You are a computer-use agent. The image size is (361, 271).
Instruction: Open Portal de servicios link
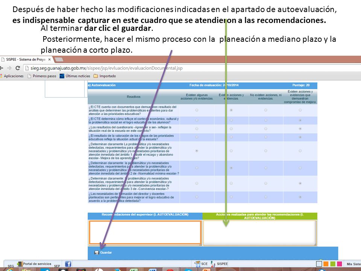34,264
